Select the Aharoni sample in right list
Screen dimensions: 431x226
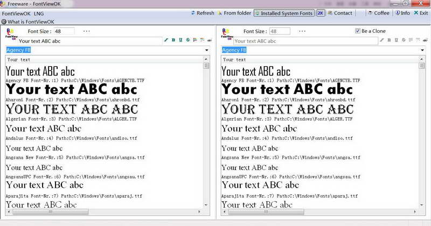[287, 89]
